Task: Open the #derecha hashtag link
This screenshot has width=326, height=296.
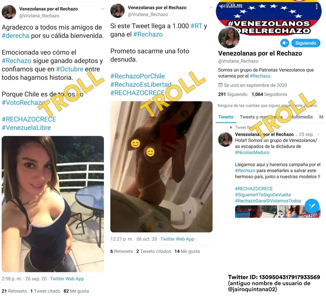Action: pos(16,36)
